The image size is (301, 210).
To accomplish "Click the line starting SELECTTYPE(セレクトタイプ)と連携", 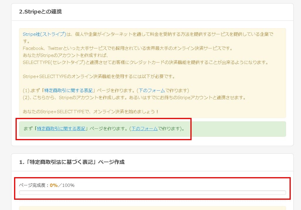I will pyautogui.click(x=146, y=62).
